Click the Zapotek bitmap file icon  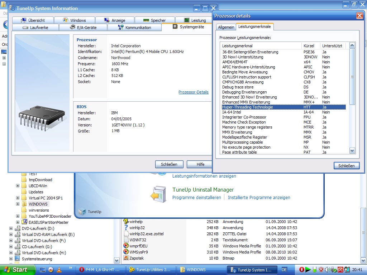(x=126, y=258)
